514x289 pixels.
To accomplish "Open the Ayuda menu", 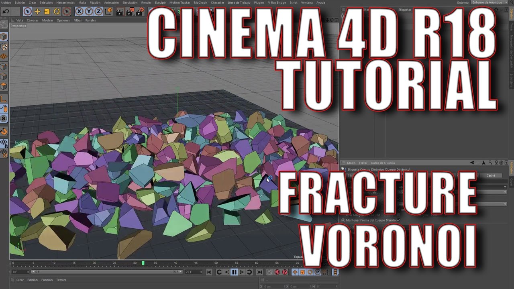I will pyautogui.click(x=320, y=2).
